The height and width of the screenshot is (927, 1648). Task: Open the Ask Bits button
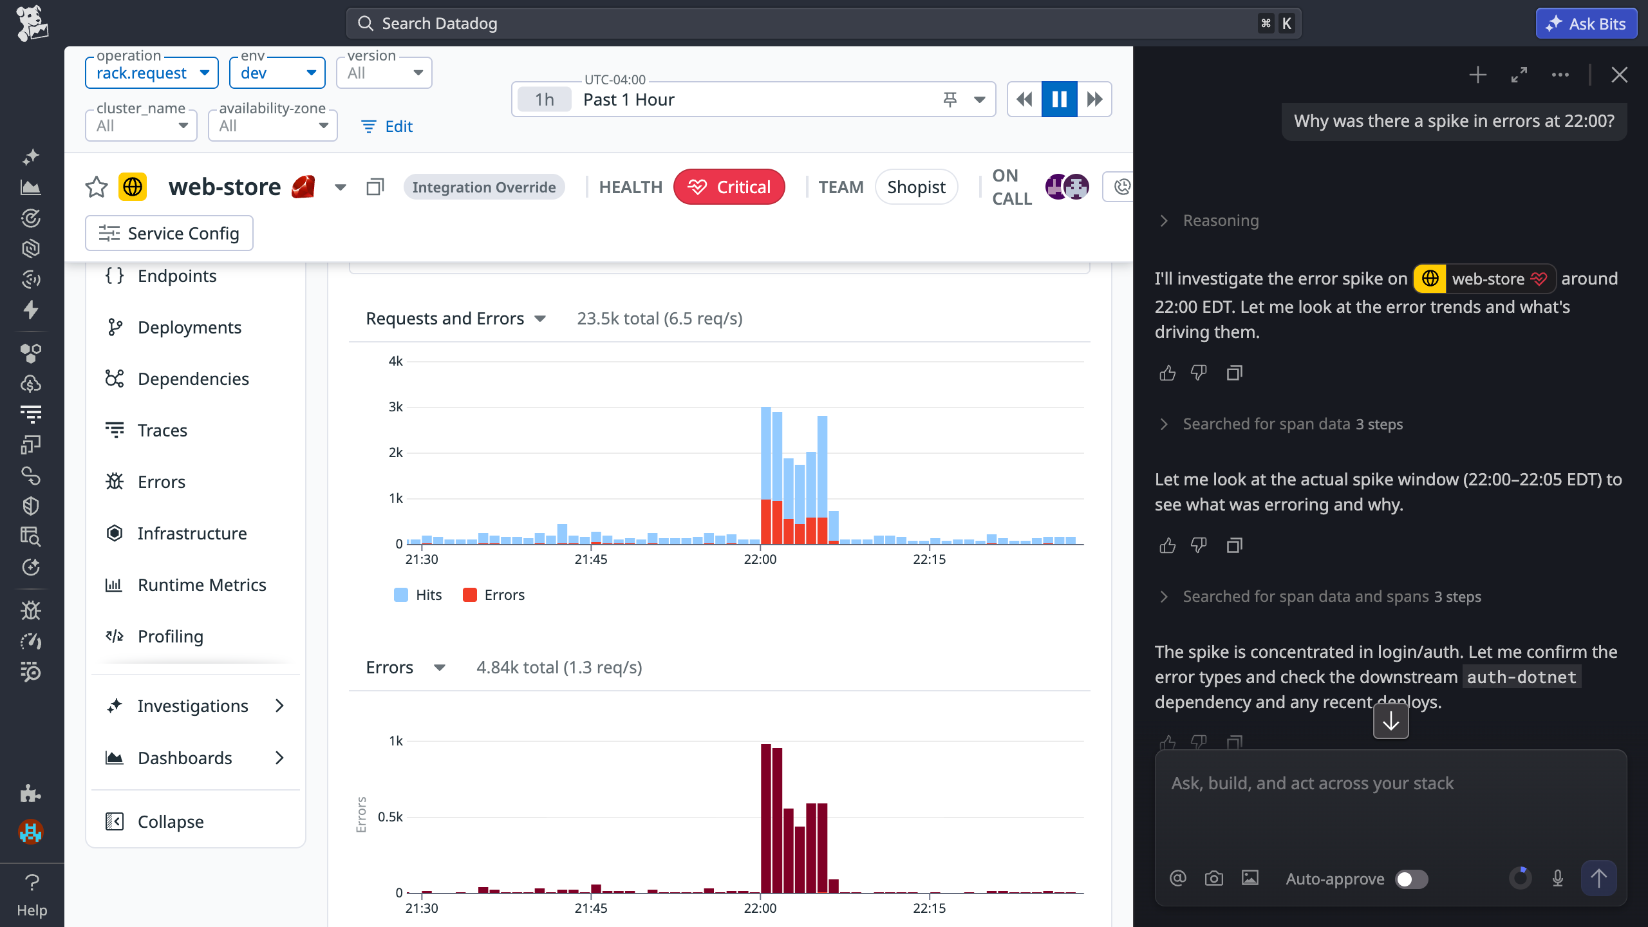point(1587,23)
